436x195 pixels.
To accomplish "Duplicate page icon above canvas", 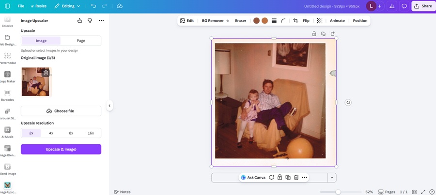I will point(323,34).
